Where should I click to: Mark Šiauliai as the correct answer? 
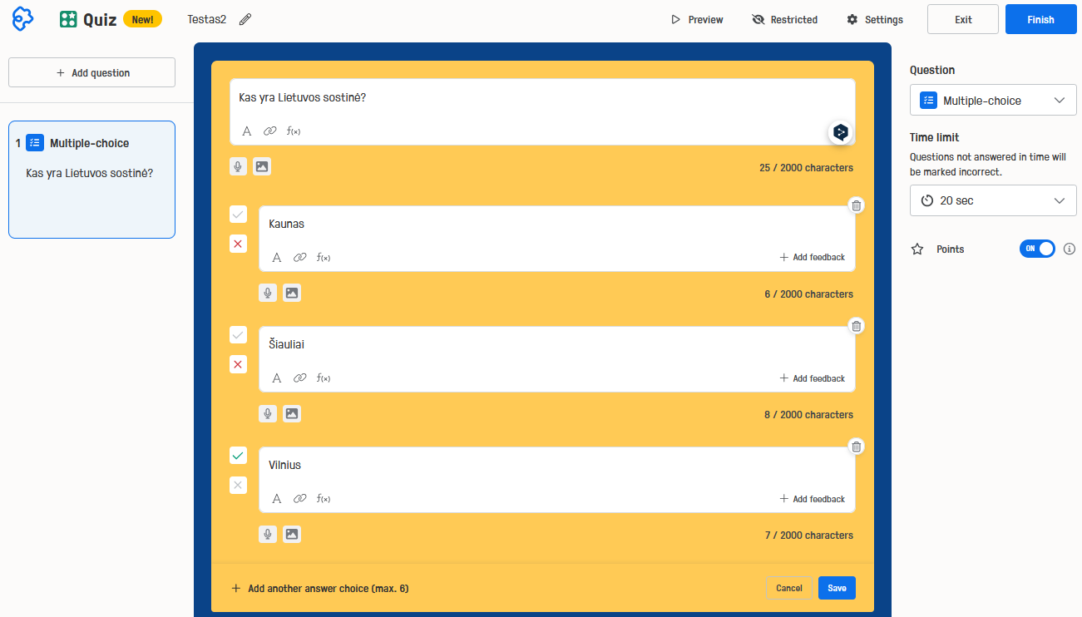(239, 335)
